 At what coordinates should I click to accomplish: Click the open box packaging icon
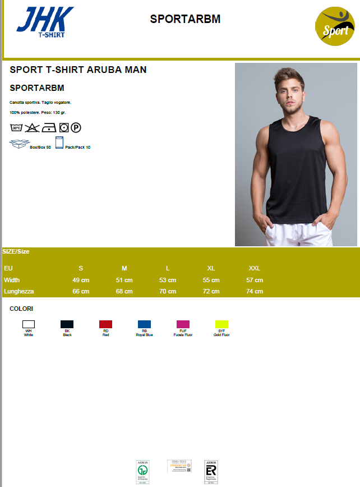point(19,144)
